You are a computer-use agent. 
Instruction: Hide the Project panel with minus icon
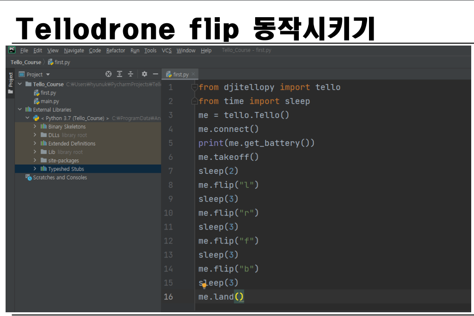155,74
